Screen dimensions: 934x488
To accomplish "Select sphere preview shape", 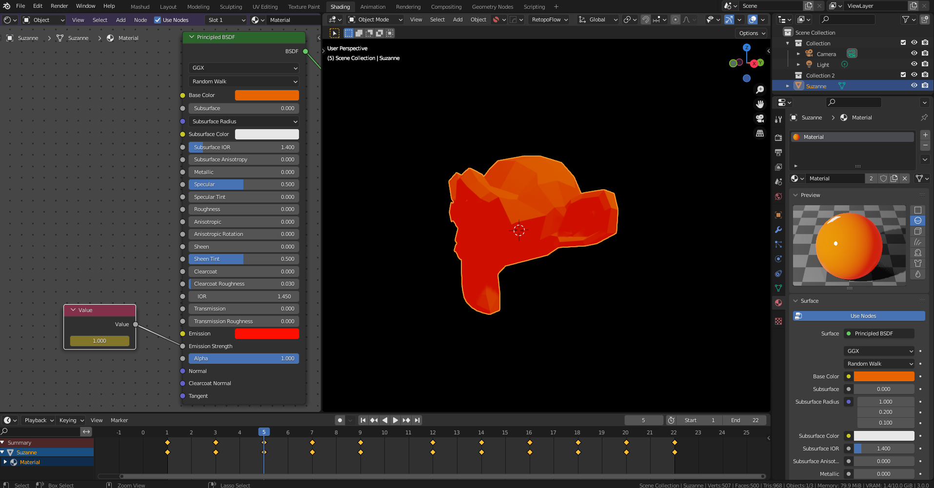I will point(918,221).
